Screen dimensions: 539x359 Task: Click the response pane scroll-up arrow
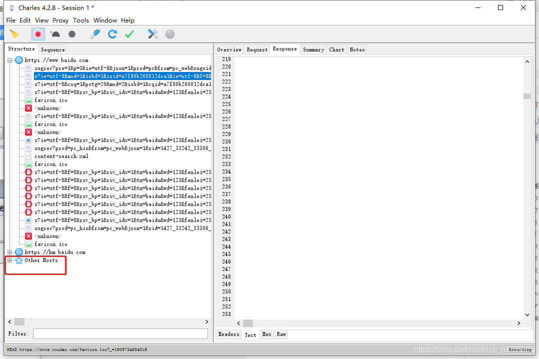(527, 61)
